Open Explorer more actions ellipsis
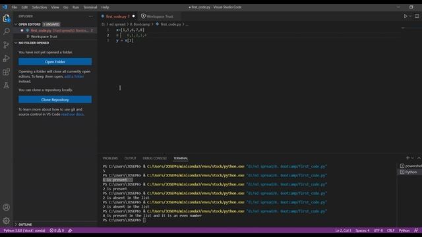Image resolution: width=422 pixels, height=237 pixels. coord(91,16)
